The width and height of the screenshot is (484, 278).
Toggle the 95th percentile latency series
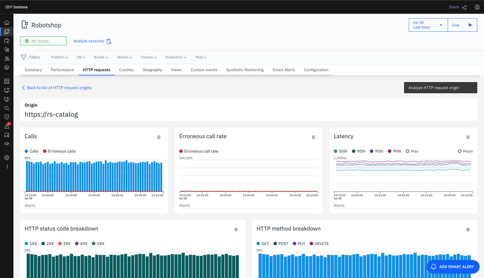tap(377, 151)
